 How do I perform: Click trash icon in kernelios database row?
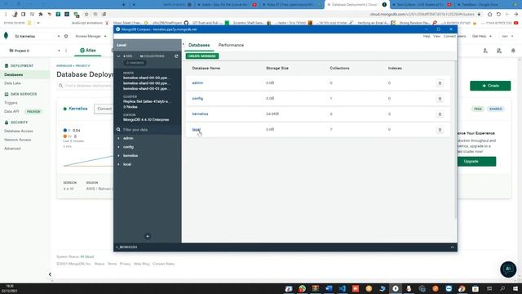click(440, 114)
